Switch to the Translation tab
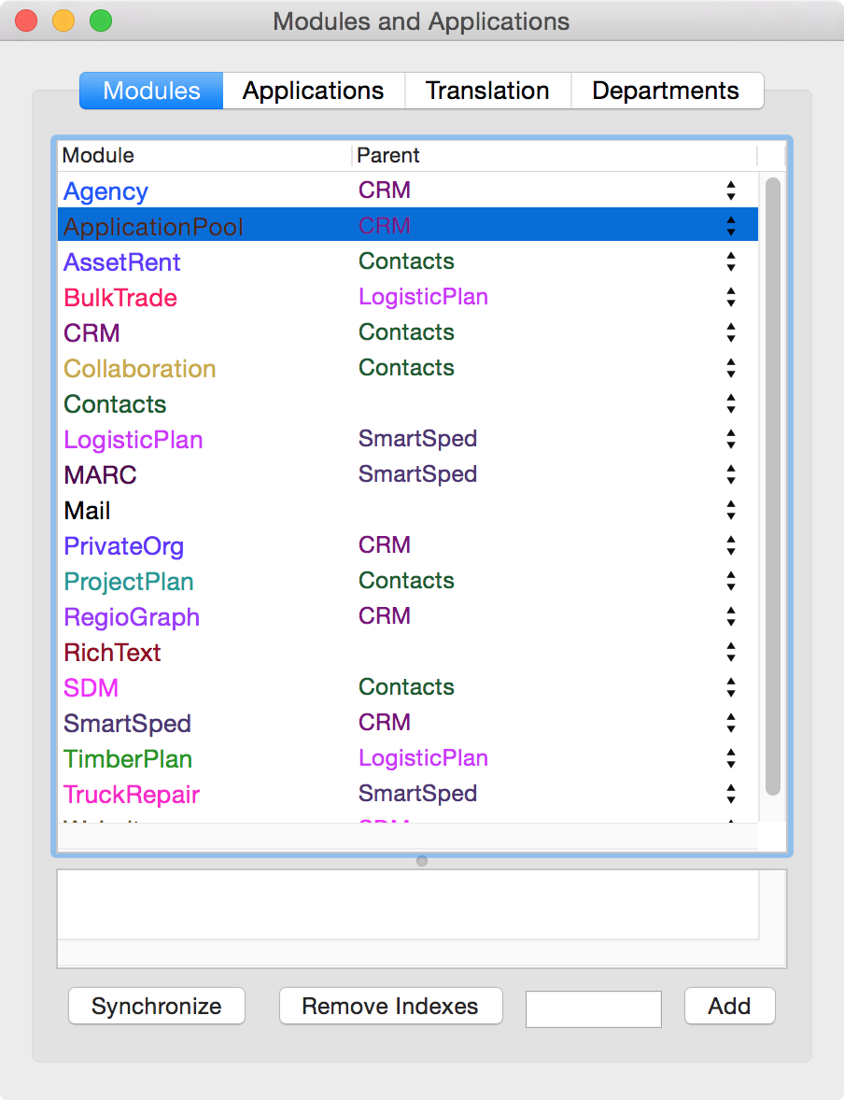The width and height of the screenshot is (844, 1100). point(486,91)
